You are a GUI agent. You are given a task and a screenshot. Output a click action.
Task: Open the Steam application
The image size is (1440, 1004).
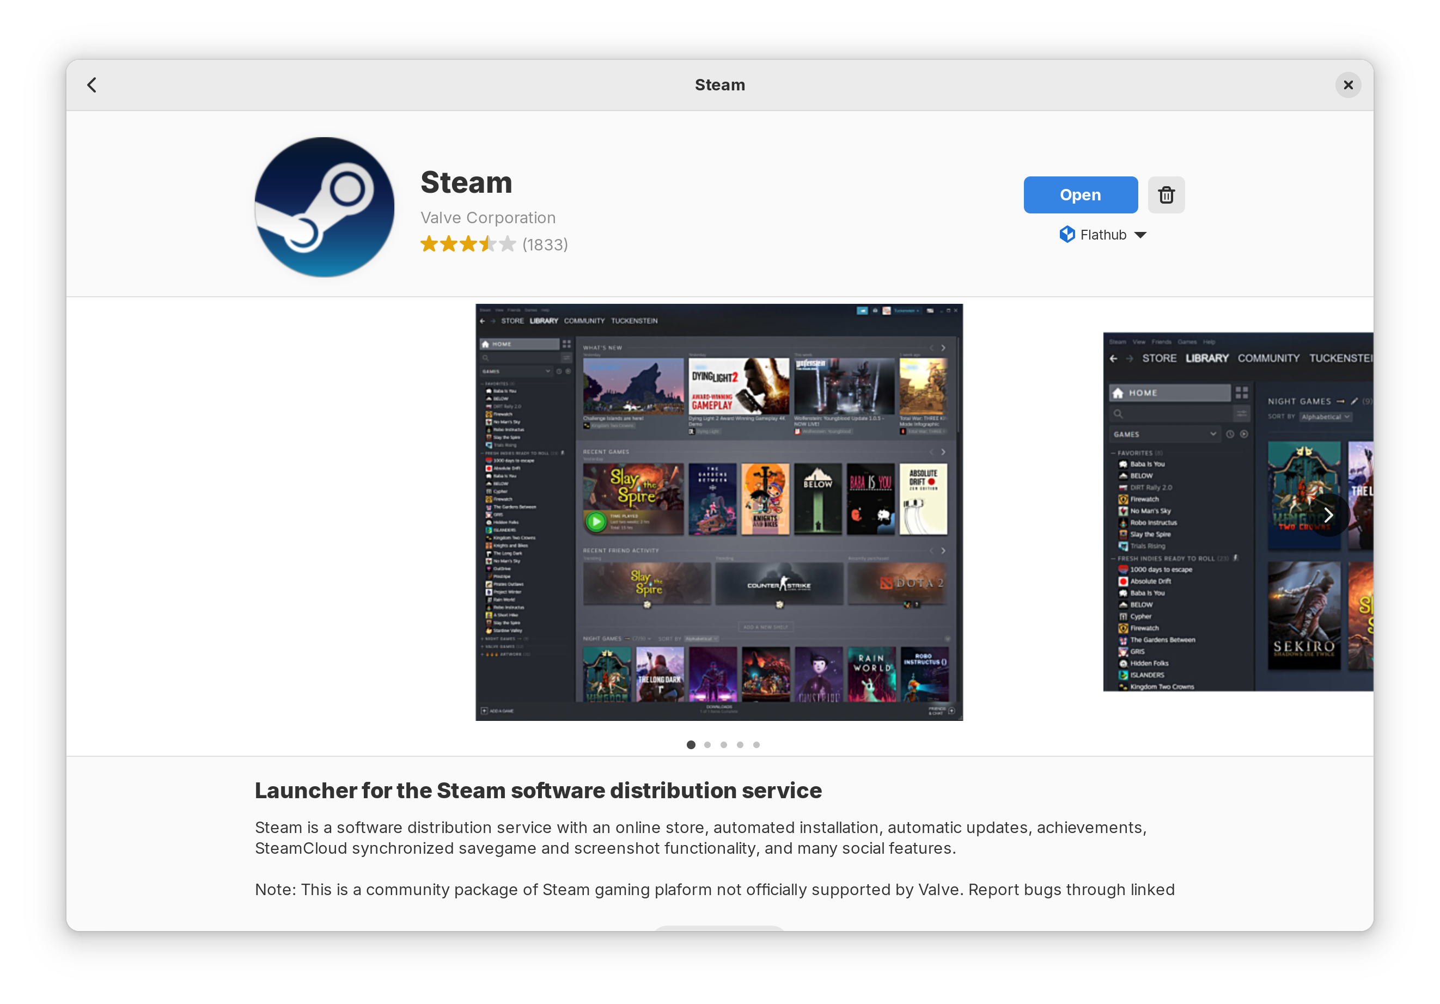(x=1080, y=195)
